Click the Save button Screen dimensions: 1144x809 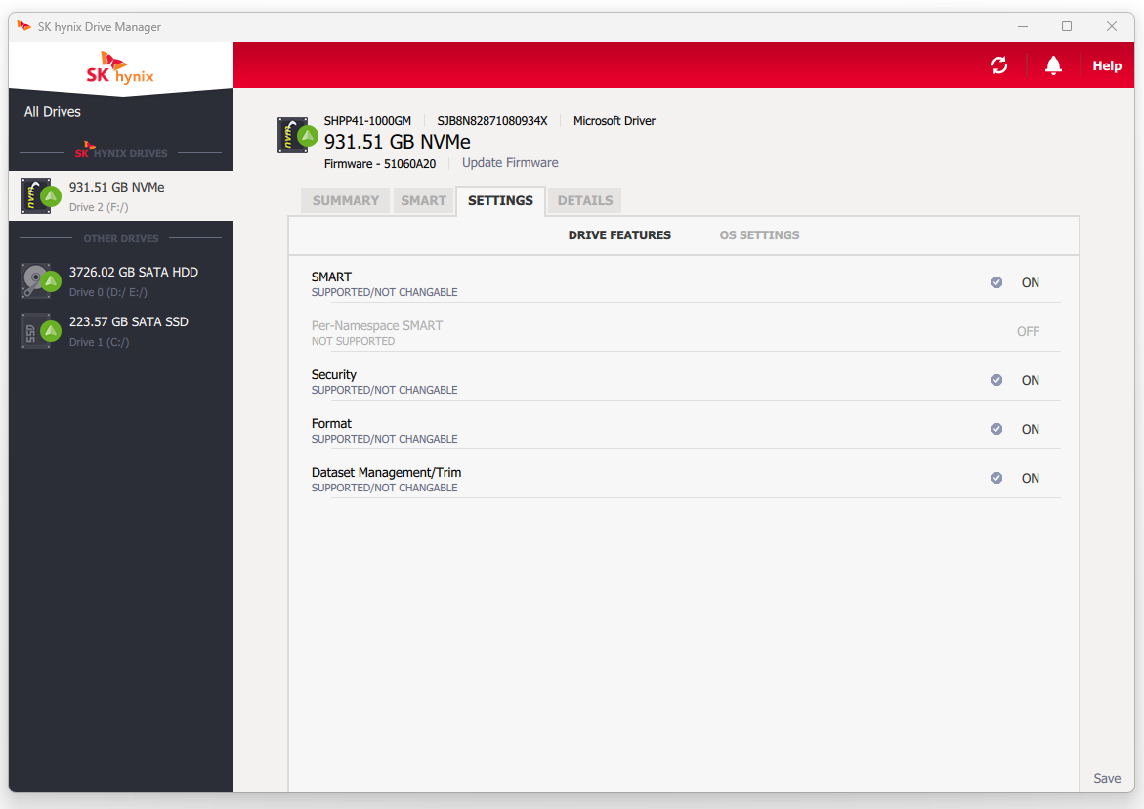tap(1107, 779)
